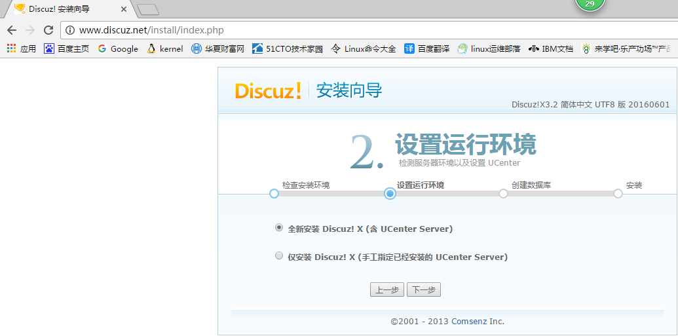Click the 创建数据库 step marker
This screenshot has width=678, height=336.
pos(503,193)
